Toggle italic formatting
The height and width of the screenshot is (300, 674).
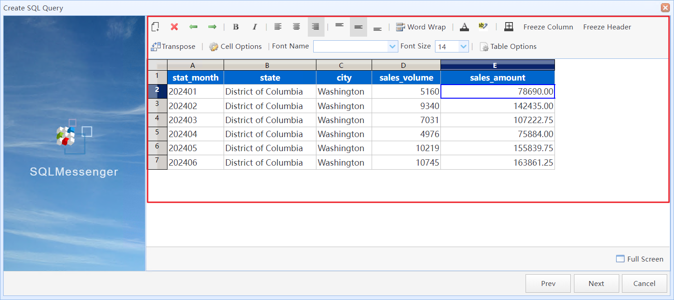click(x=255, y=27)
